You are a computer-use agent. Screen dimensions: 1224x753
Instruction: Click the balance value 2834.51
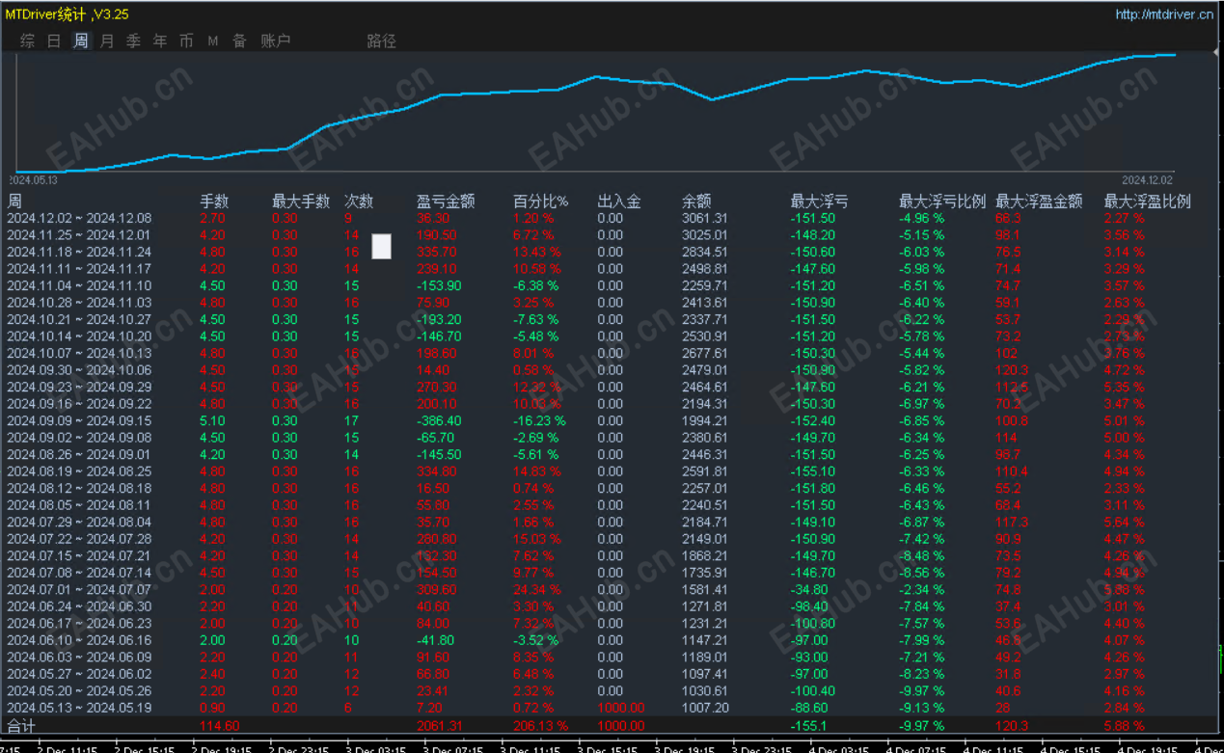click(704, 252)
